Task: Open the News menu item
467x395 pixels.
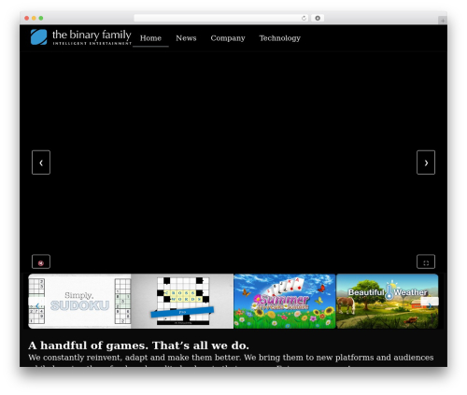Action: pos(186,38)
